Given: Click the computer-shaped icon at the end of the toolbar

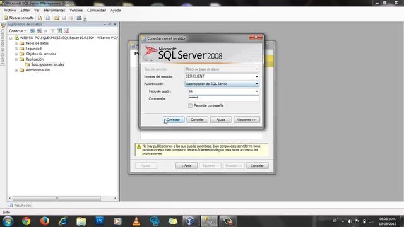Looking at the screenshot, I should (x=79, y=18).
